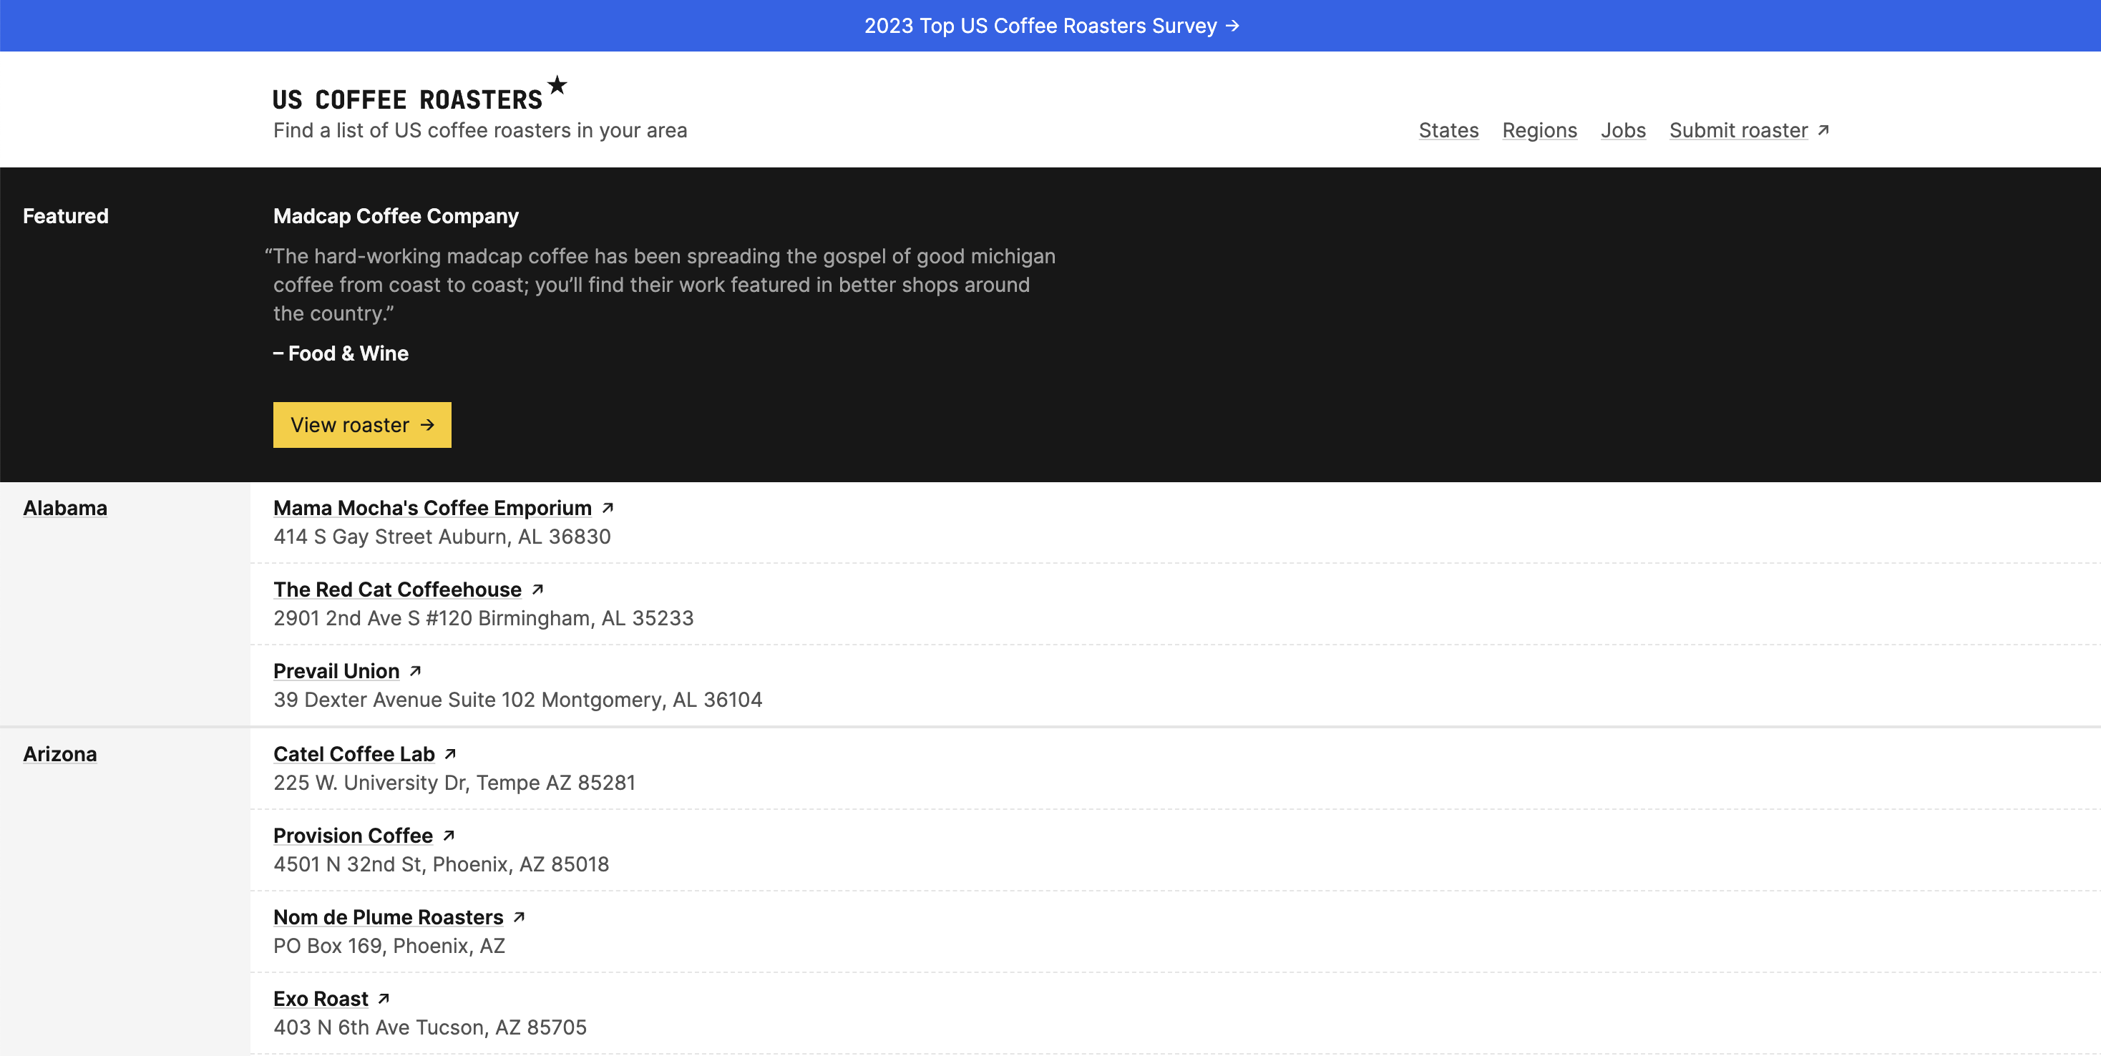Click external arrow icon beside Prevail Union
The width and height of the screenshot is (2101, 1056).
pyautogui.click(x=415, y=671)
